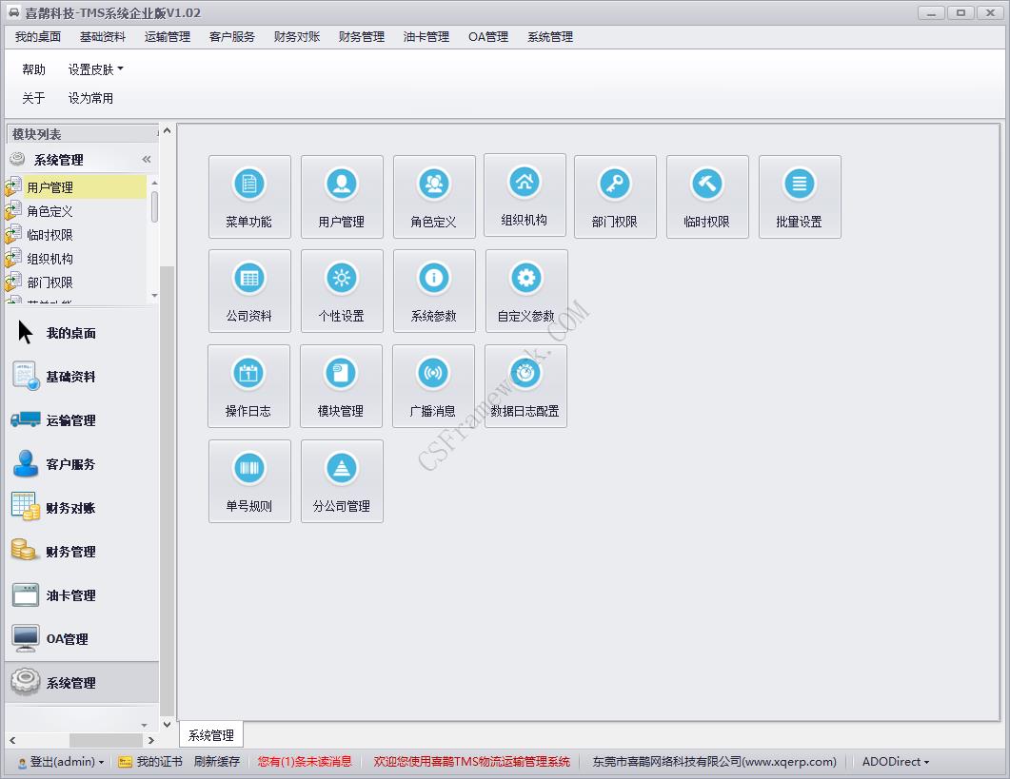This screenshot has height=779, width=1010.
Task: Open the 单号规则 numbering rules tool
Action: (249, 480)
